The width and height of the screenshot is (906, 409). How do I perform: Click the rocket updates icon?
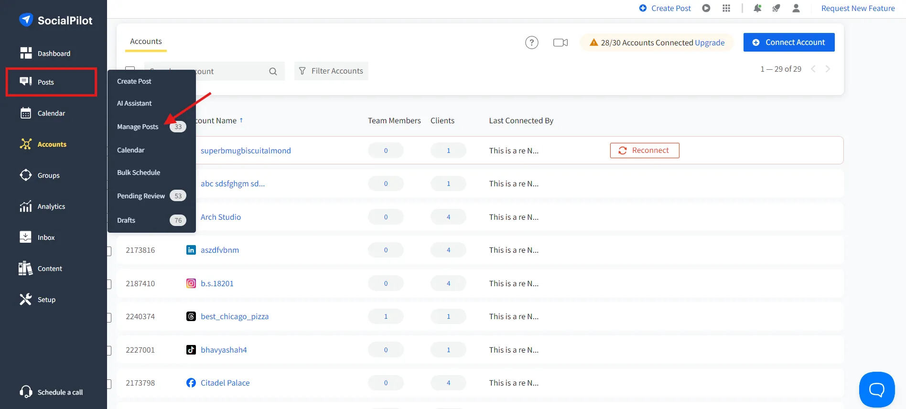click(x=776, y=8)
